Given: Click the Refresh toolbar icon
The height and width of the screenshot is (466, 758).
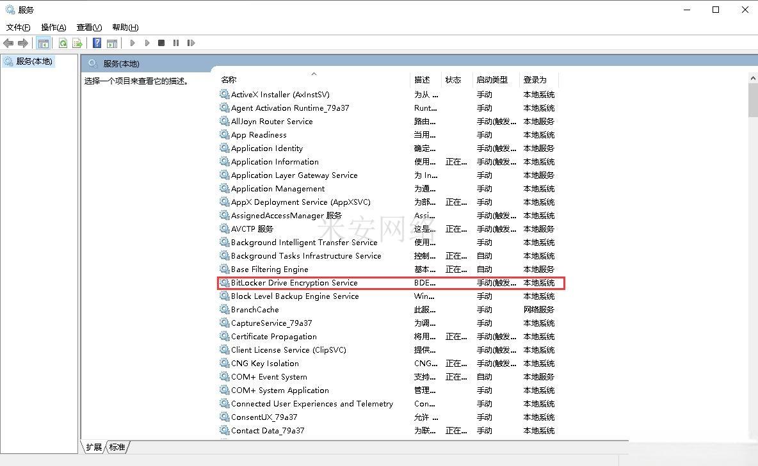Looking at the screenshot, I should click(63, 43).
